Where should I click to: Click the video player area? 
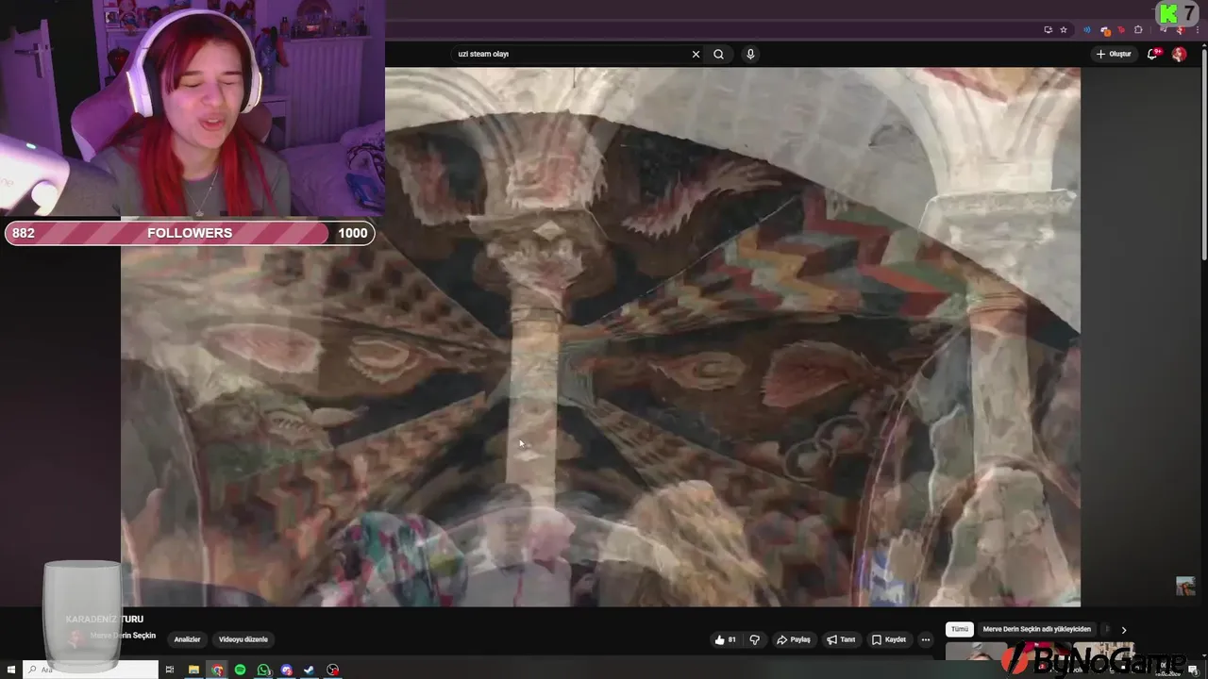tap(600, 337)
